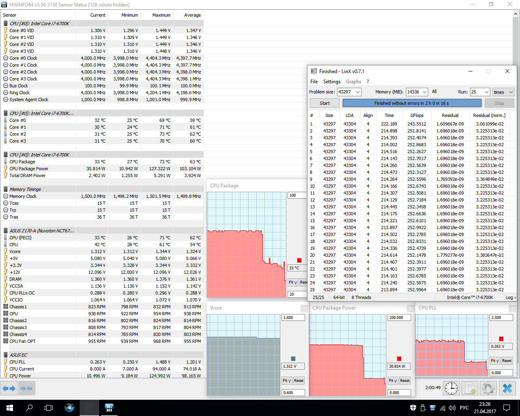
Task: Click the LinX icon in its title bar
Action: click(314, 71)
